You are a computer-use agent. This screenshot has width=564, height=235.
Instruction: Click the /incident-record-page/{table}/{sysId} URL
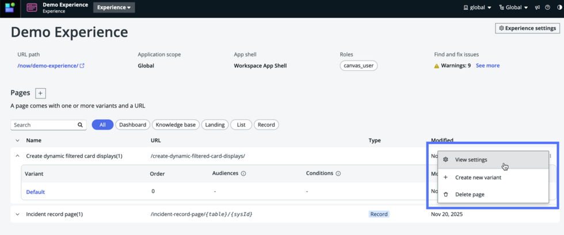(202, 214)
